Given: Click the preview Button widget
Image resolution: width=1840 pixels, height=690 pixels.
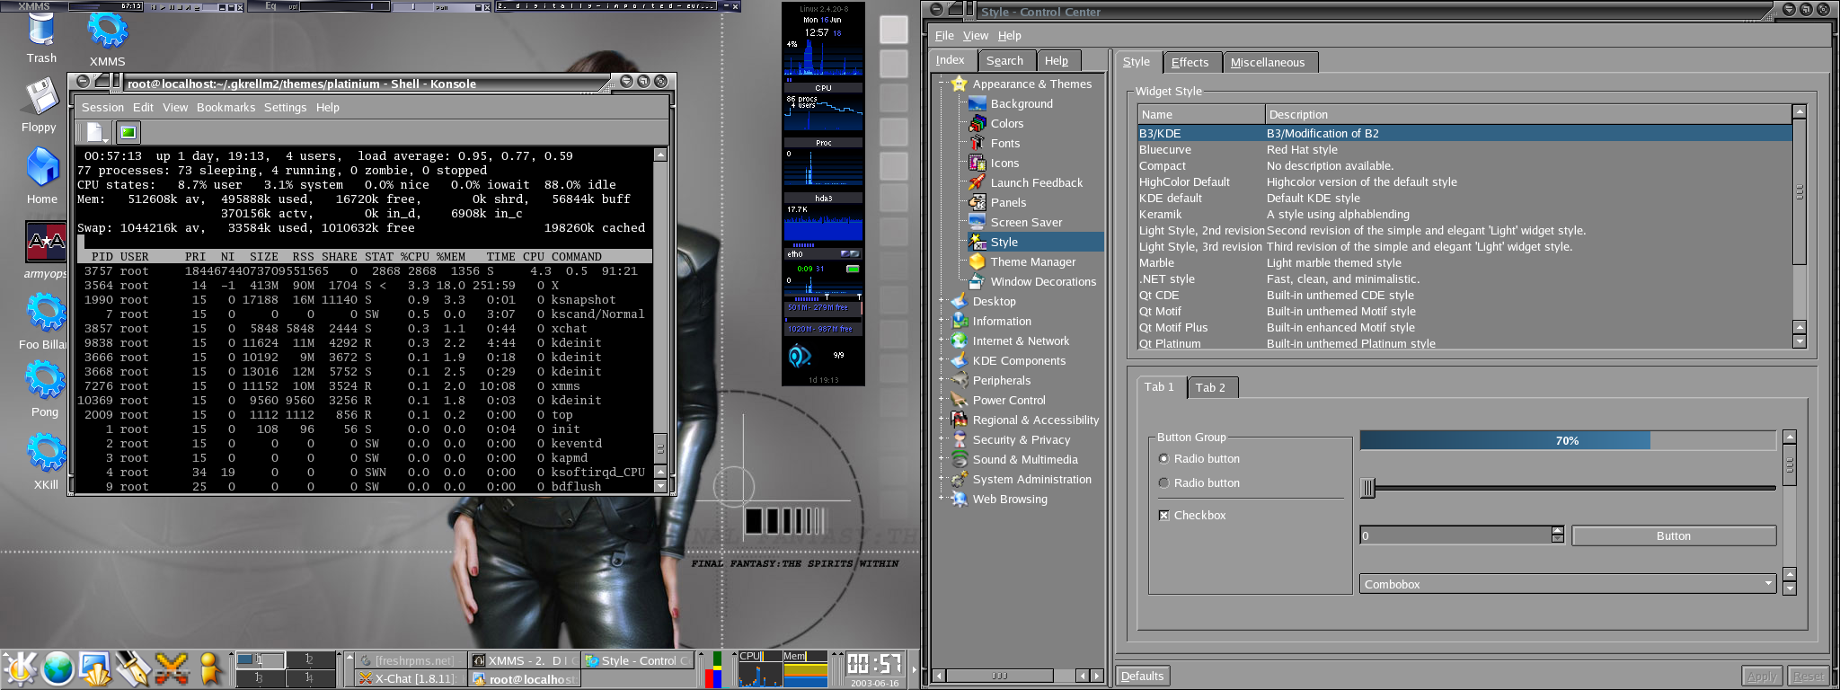Looking at the screenshot, I should pyautogui.click(x=1674, y=536).
